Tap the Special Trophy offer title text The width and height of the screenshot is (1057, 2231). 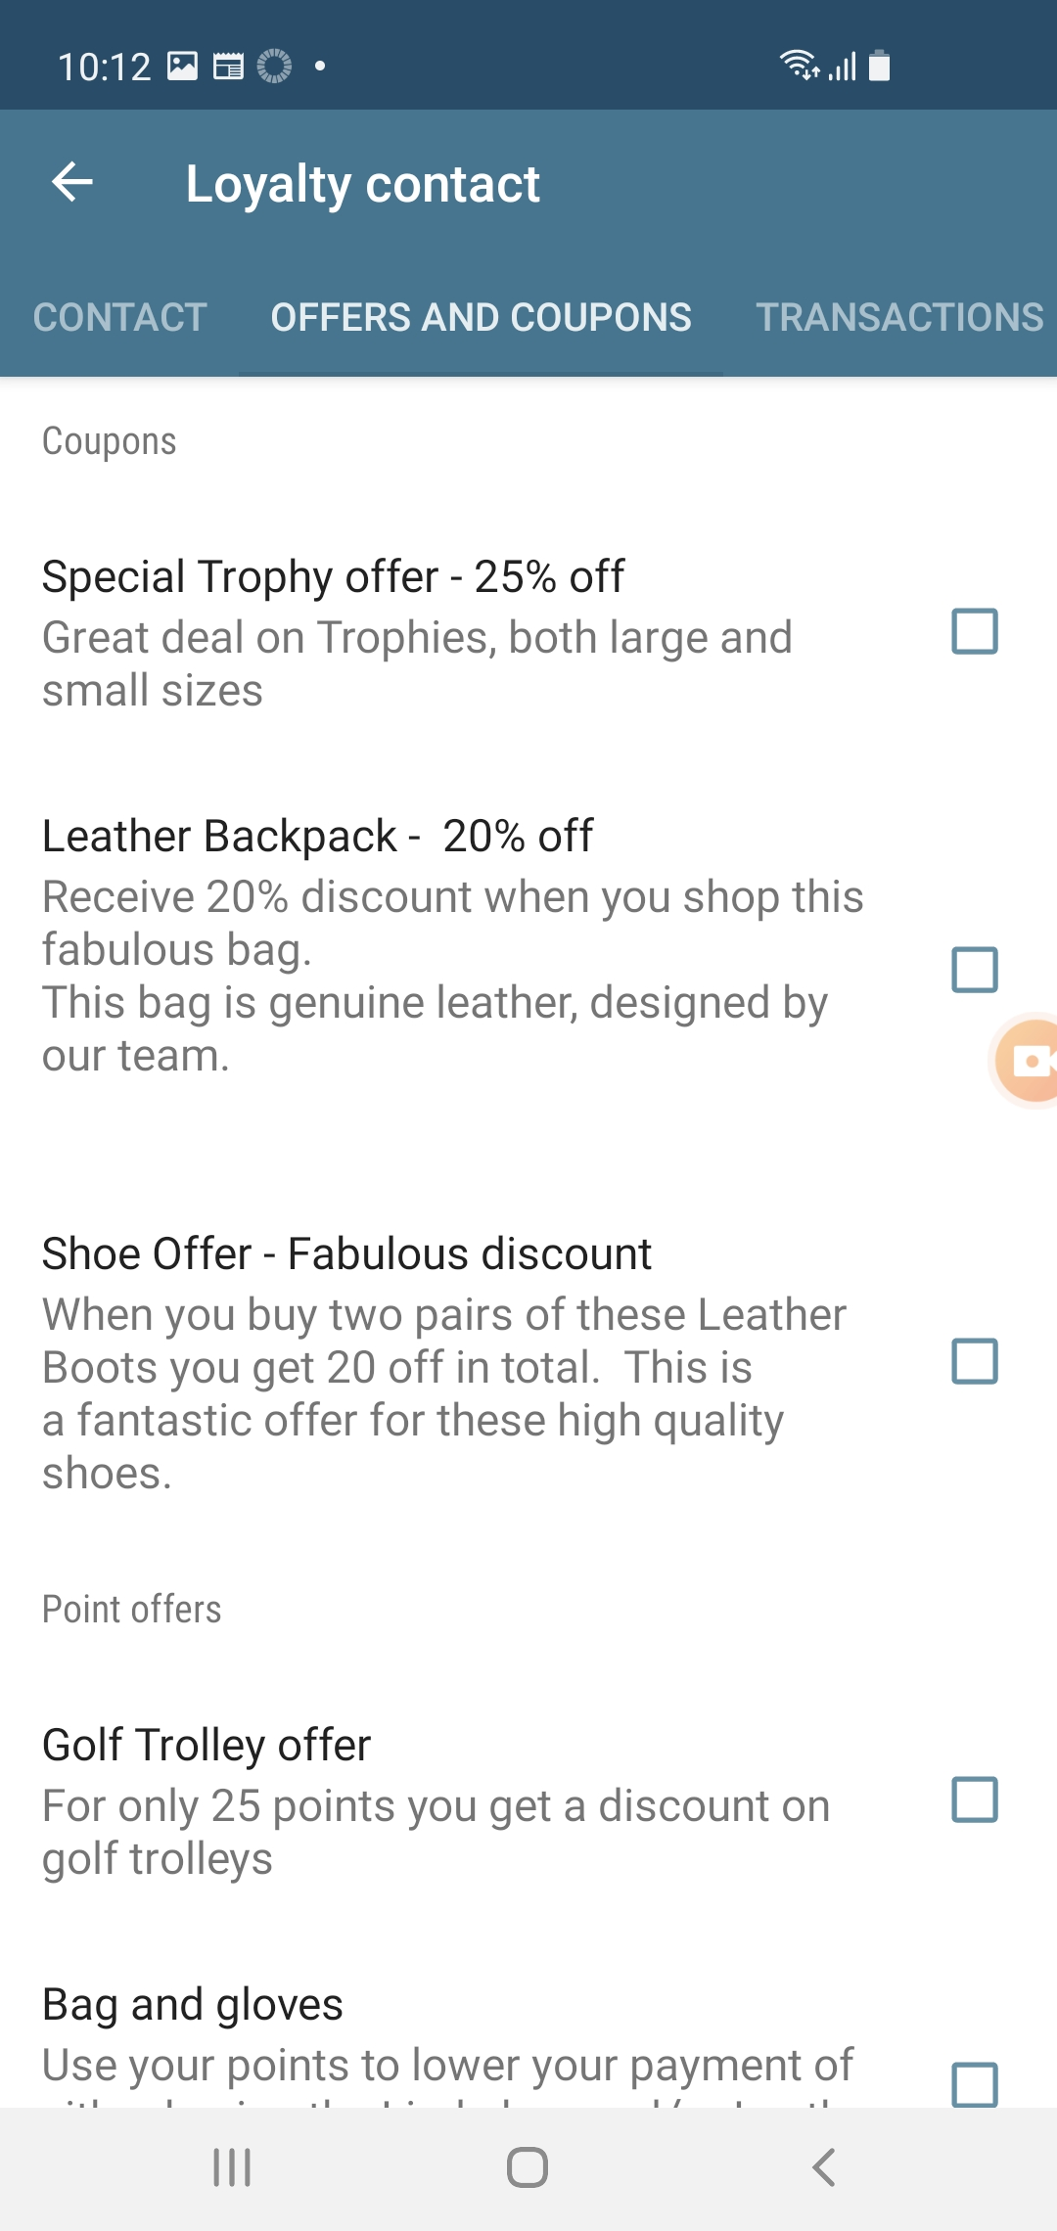(x=333, y=576)
